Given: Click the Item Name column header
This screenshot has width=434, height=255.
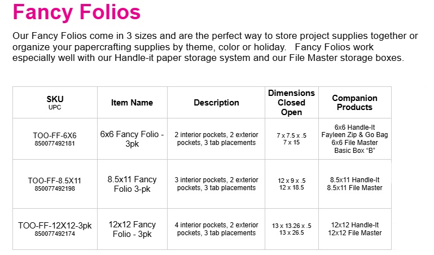Looking at the screenshot, I should pyautogui.click(x=132, y=103).
